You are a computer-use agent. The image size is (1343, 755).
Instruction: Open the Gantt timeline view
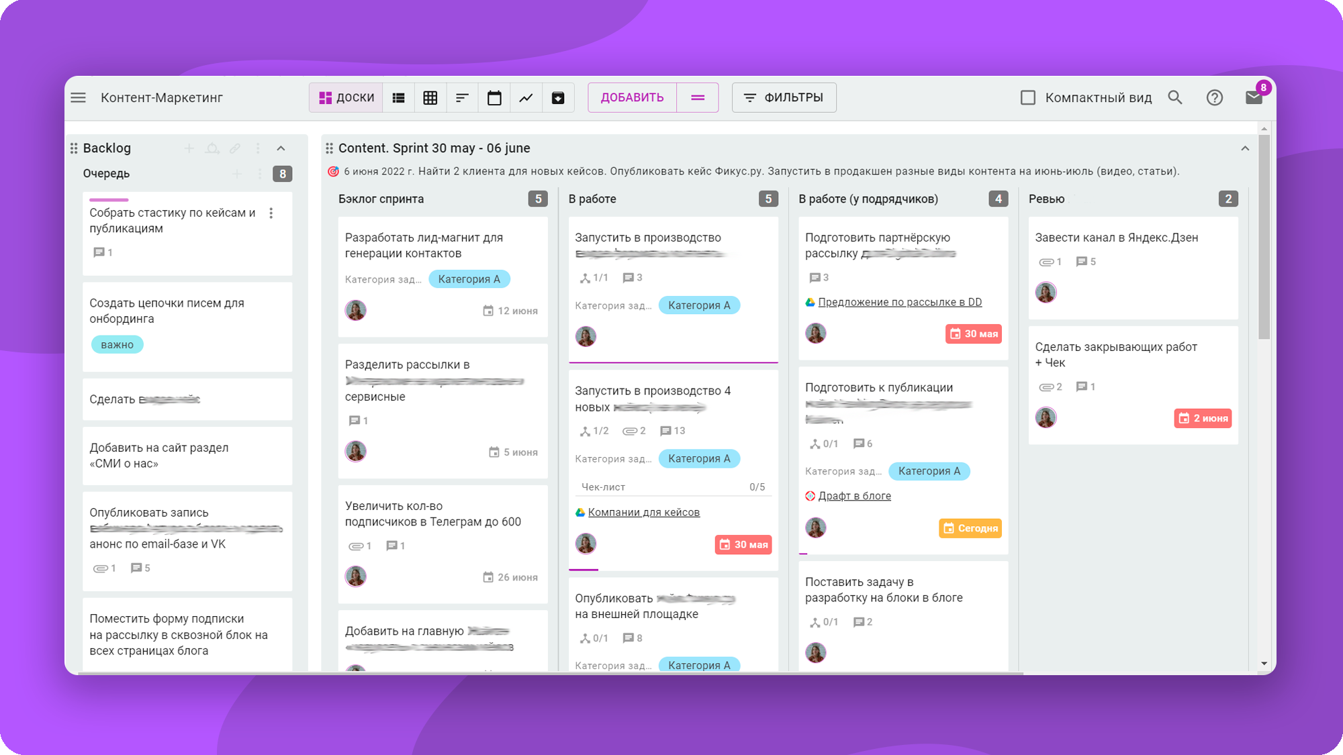(x=462, y=98)
